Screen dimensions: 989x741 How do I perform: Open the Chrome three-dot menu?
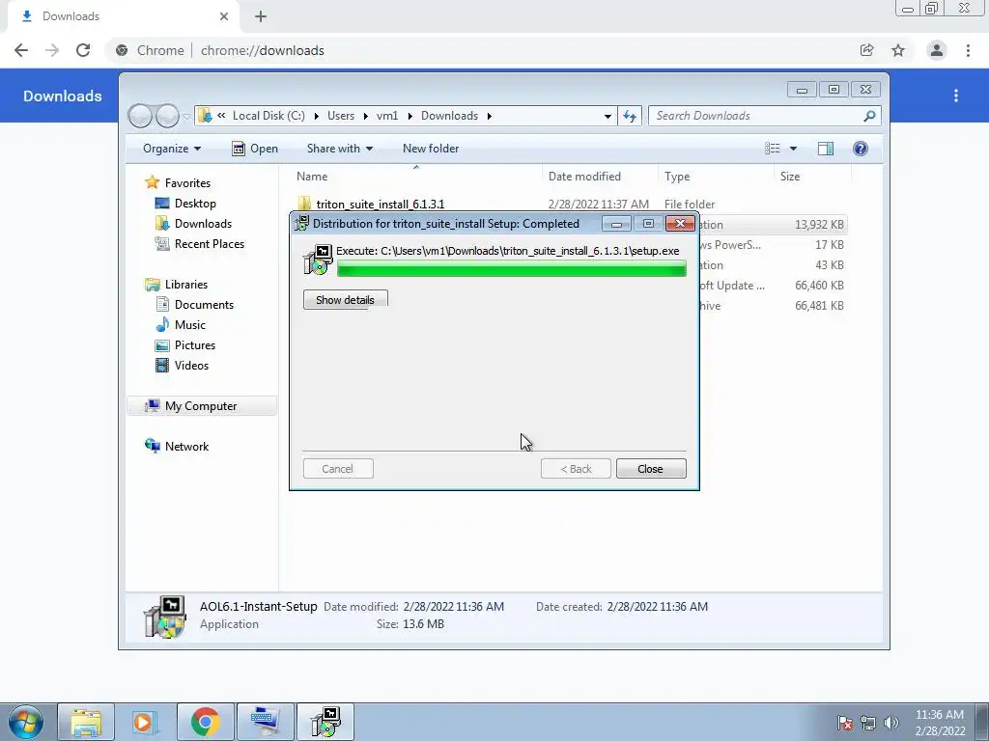(968, 50)
